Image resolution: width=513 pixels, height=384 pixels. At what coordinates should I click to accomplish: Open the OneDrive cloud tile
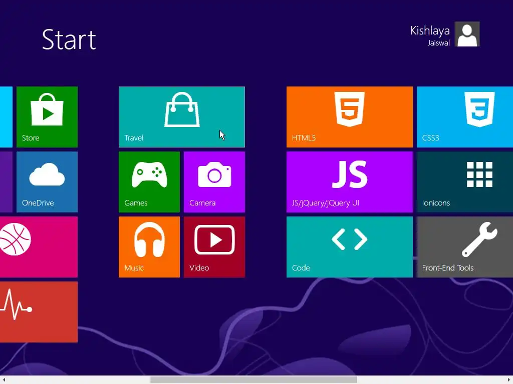coord(47,182)
